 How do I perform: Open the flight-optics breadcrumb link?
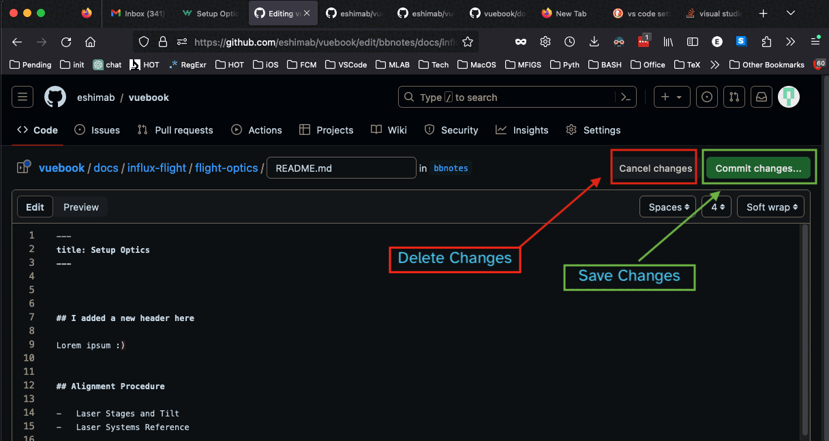click(226, 168)
